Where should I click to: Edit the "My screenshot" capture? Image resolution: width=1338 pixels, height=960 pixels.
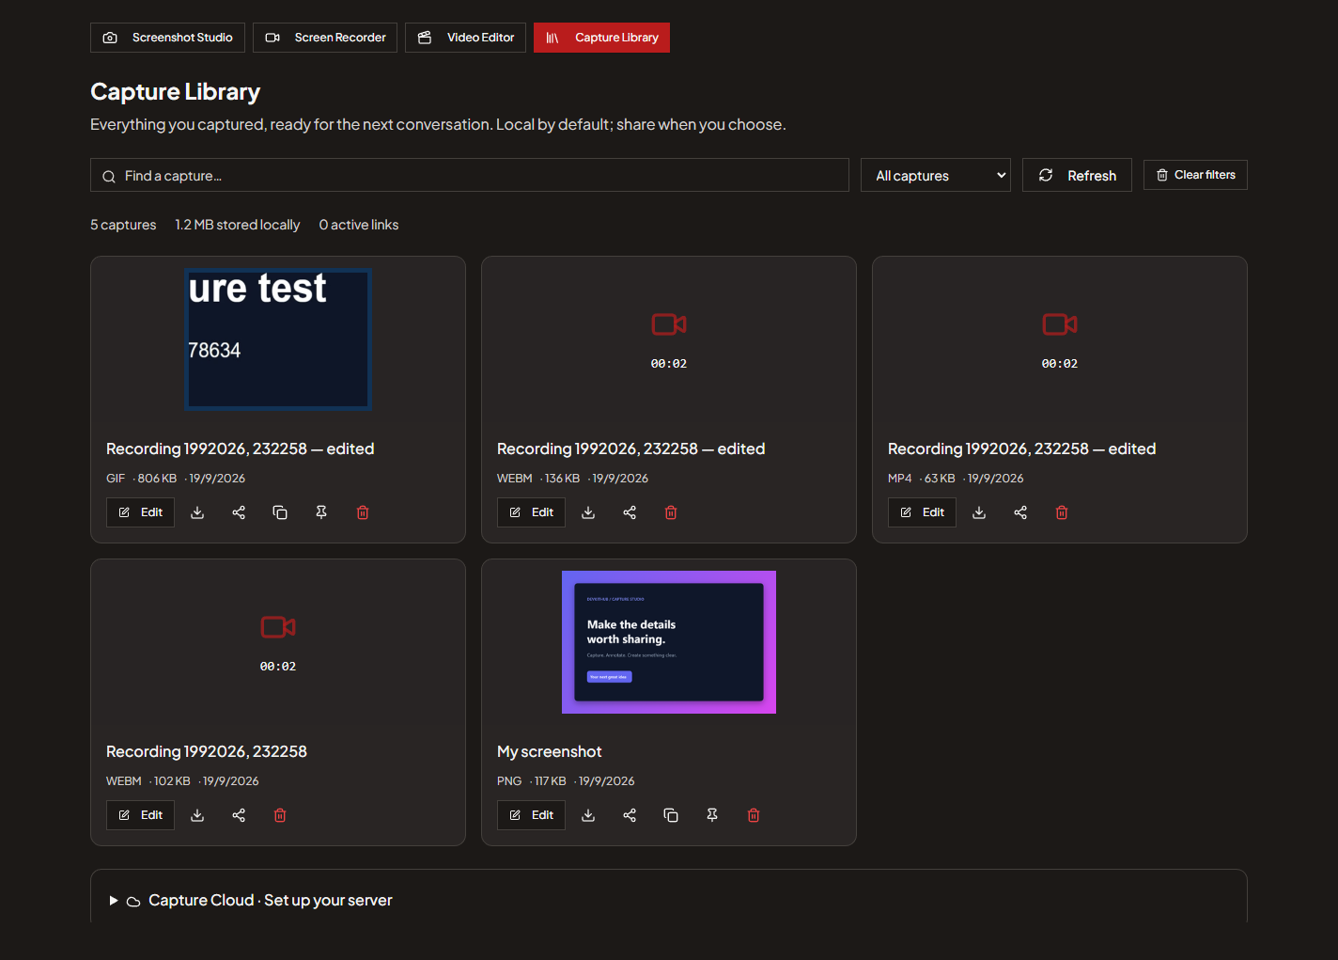point(531,815)
